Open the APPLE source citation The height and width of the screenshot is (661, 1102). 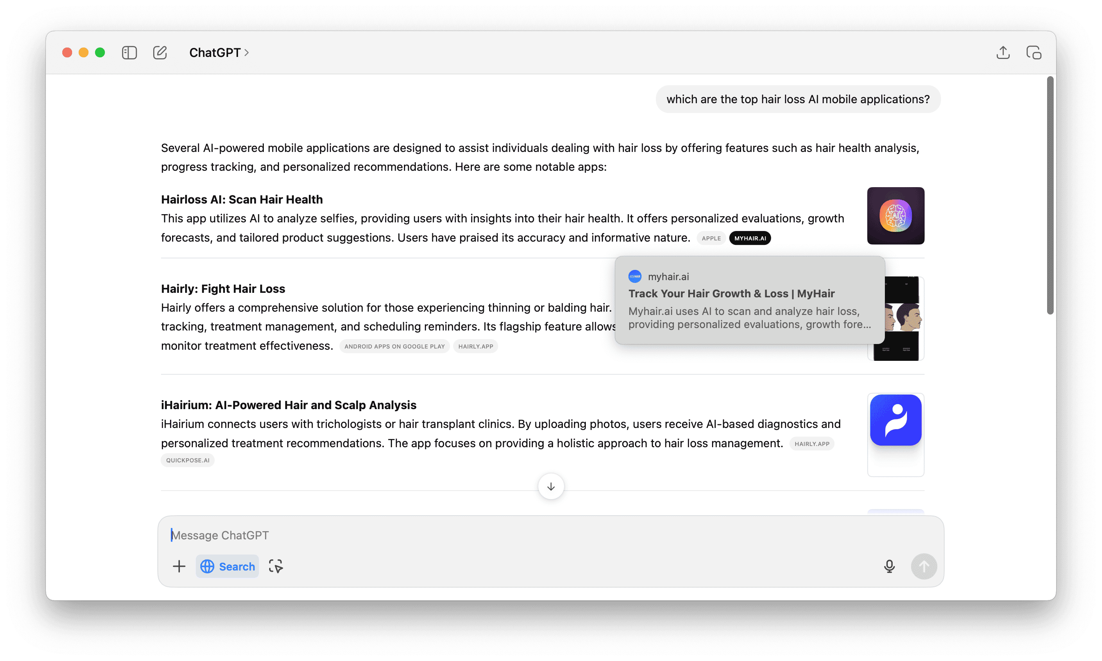(711, 238)
